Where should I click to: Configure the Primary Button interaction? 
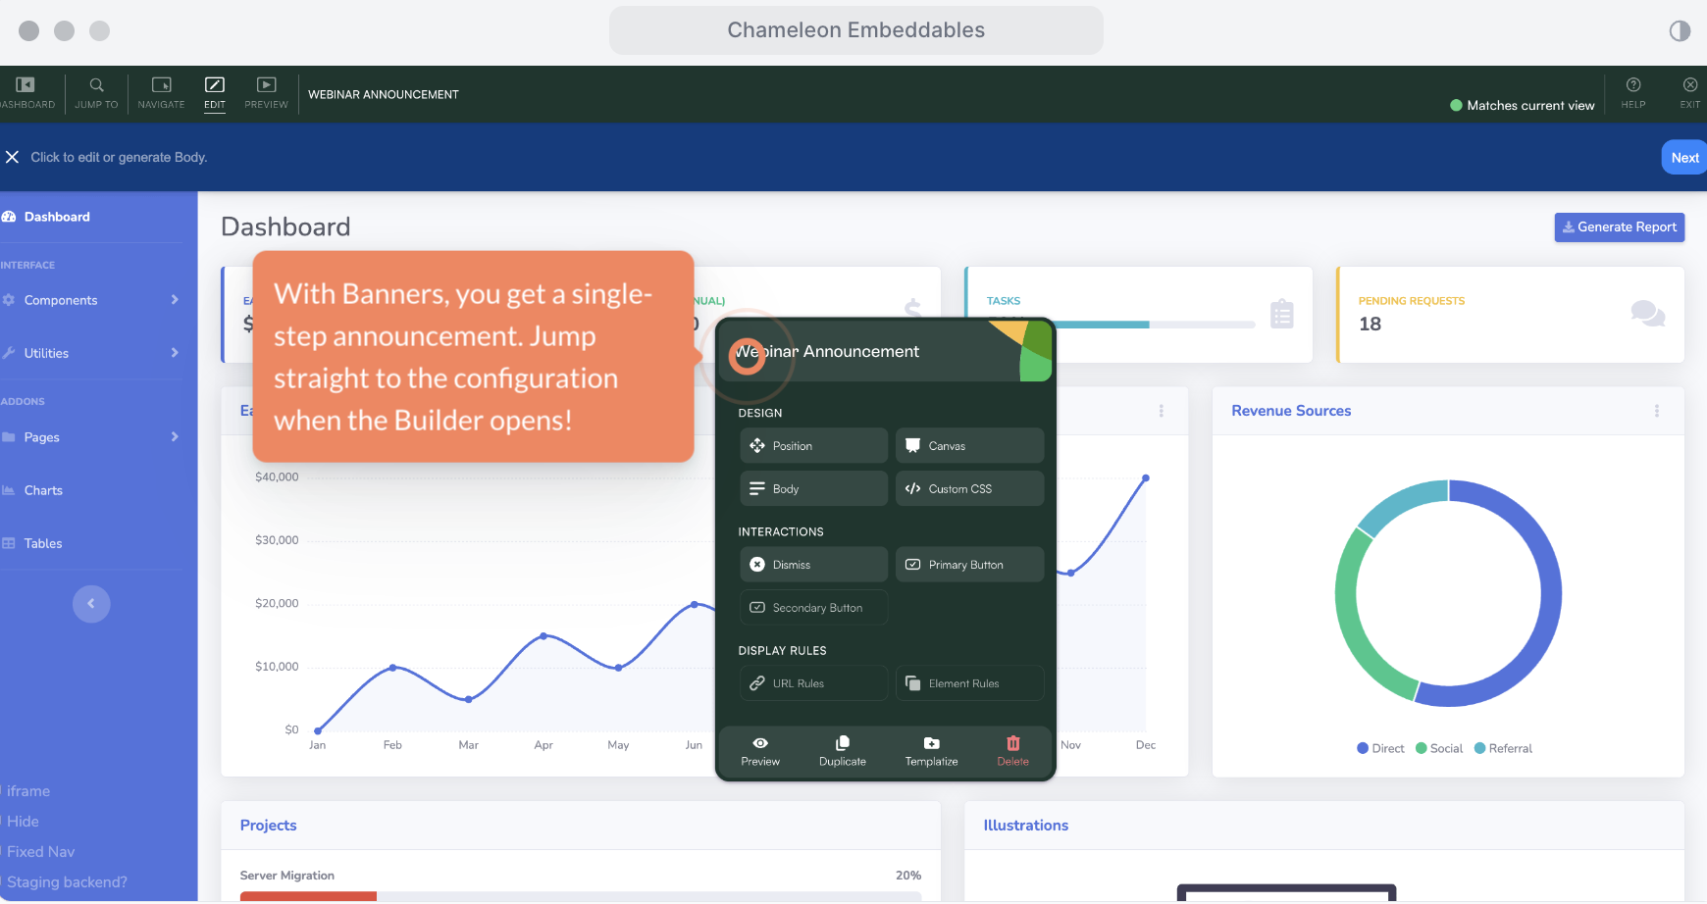(x=969, y=564)
